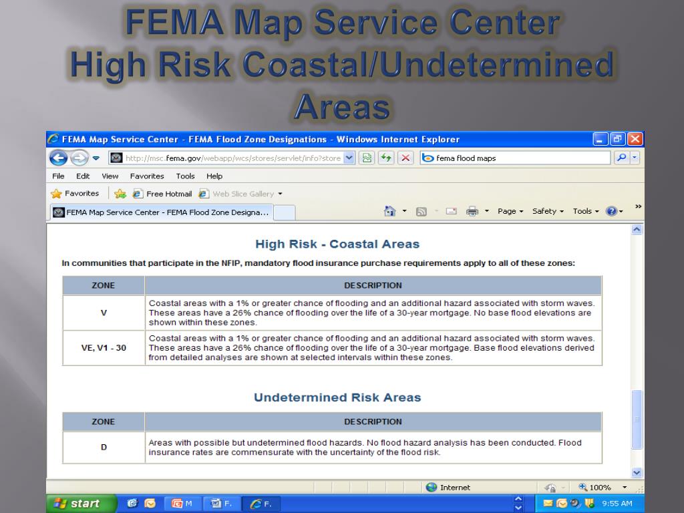Switch to the Word 'F.' taskbar button
The height and width of the screenshot is (513, 684).
pos(221,504)
